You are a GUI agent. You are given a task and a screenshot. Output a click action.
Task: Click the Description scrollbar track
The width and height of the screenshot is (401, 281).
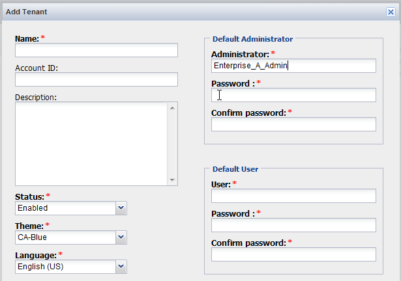[173, 143]
